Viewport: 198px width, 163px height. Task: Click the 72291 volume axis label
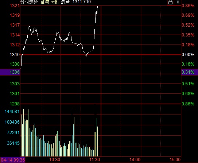click(x=13, y=133)
